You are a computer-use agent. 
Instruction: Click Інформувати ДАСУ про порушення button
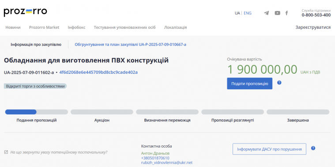269,149
